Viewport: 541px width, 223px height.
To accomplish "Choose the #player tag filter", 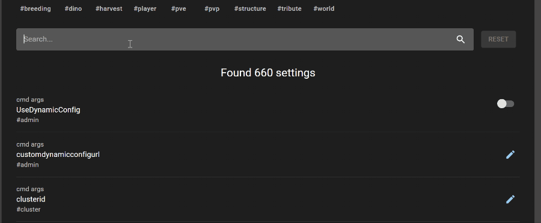I will 145,8.
